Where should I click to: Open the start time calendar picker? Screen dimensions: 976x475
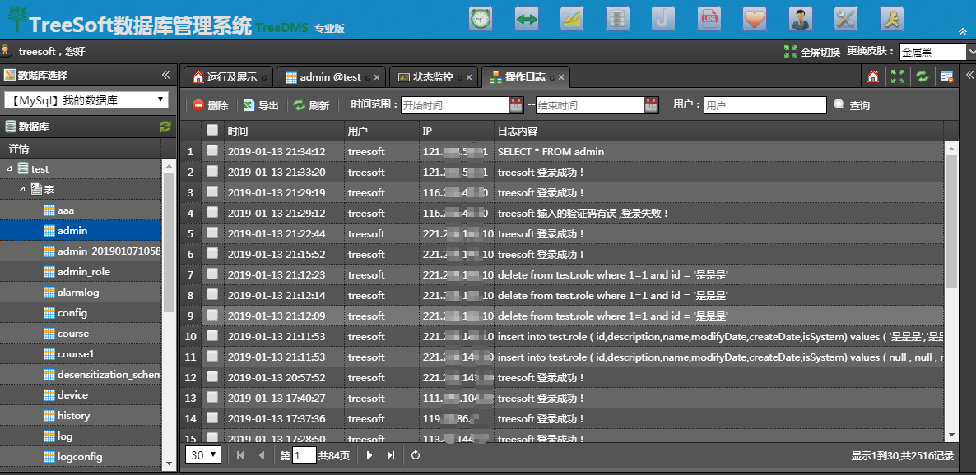pos(516,105)
